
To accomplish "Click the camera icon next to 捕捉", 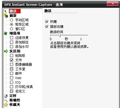I will pyautogui.click(x=6, y=16).
